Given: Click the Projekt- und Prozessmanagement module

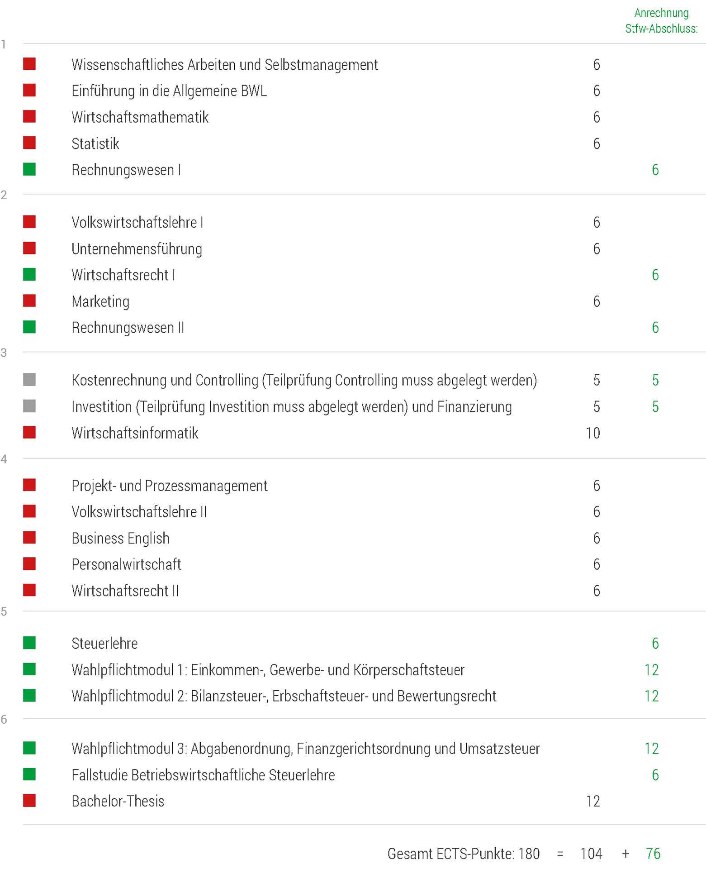Looking at the screenshot, I should pos(170,486).
